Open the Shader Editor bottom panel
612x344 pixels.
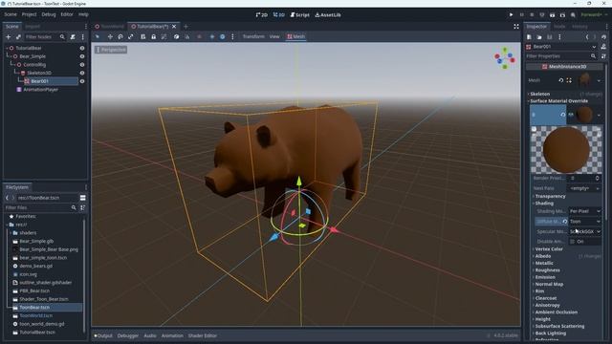202,335
